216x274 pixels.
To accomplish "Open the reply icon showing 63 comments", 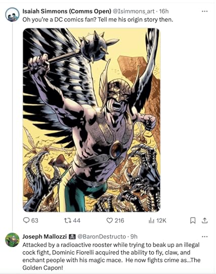I will point(26,220).
